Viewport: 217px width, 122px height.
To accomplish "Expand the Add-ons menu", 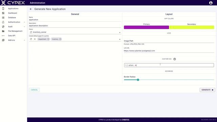I will click(x=24, y=40).
